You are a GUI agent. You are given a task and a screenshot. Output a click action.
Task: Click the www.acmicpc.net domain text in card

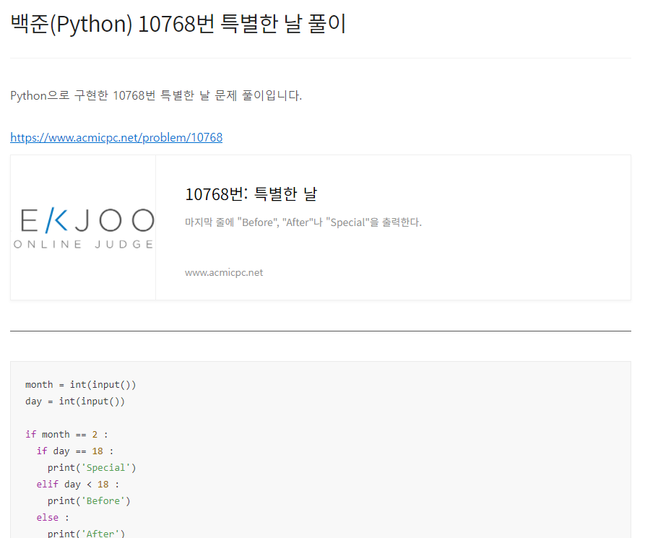[224, 273]
